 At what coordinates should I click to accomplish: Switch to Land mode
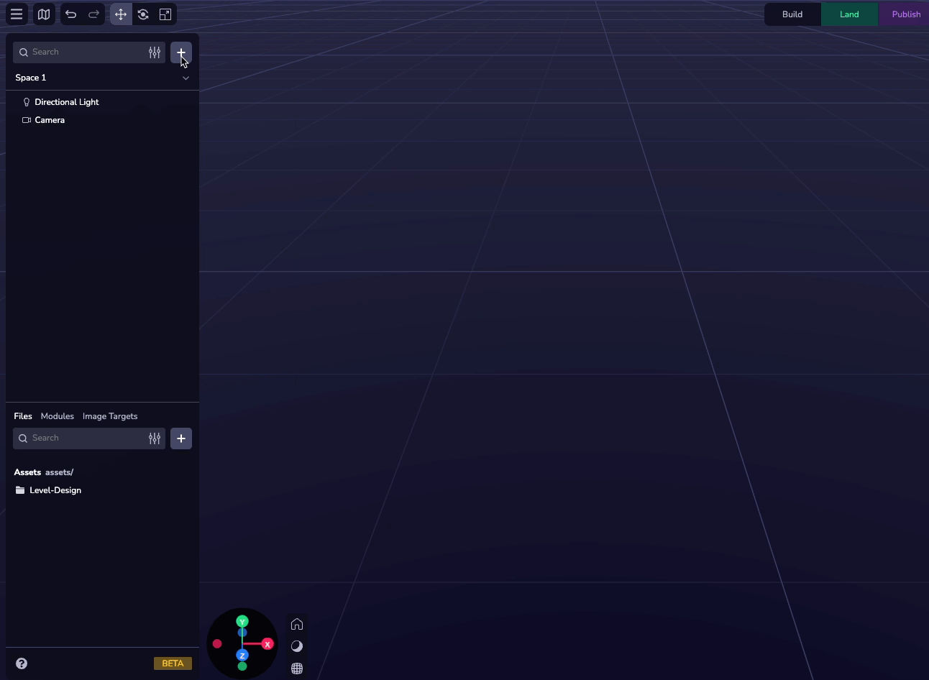click(849, 14)
